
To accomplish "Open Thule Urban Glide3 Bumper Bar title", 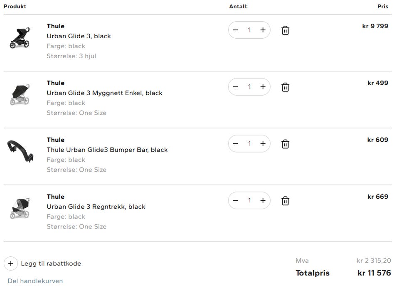I will pos(107,150).
